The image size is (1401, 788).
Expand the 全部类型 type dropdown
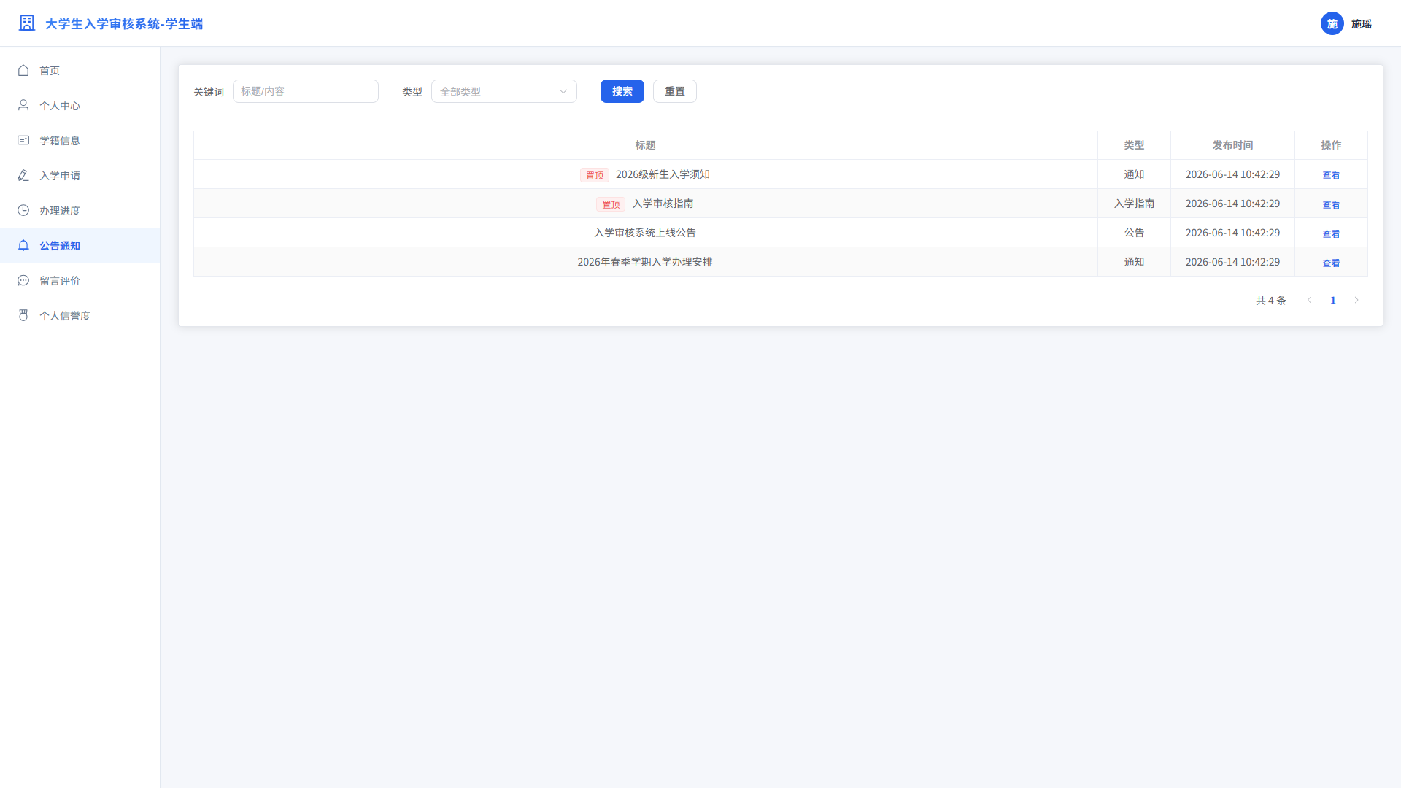(504, 91)
